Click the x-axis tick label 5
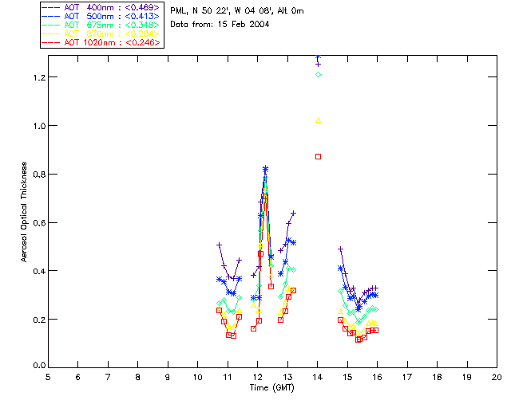The image size is (511, 408). click(x=48, y=377)
